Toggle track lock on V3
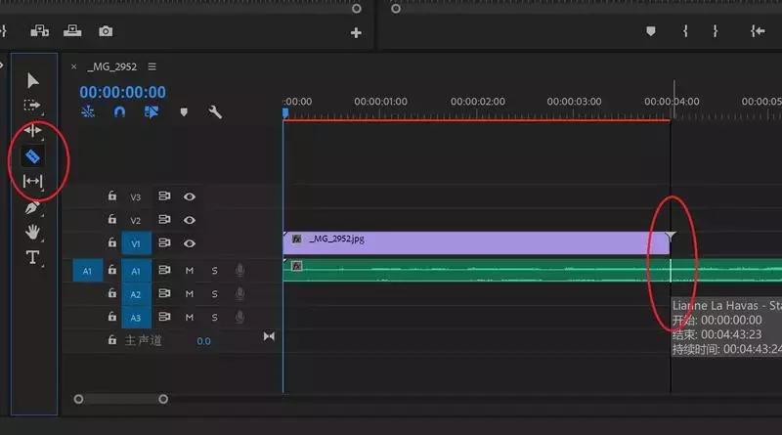The width and height of the screenshot is (782, 435). click(112, 196)
